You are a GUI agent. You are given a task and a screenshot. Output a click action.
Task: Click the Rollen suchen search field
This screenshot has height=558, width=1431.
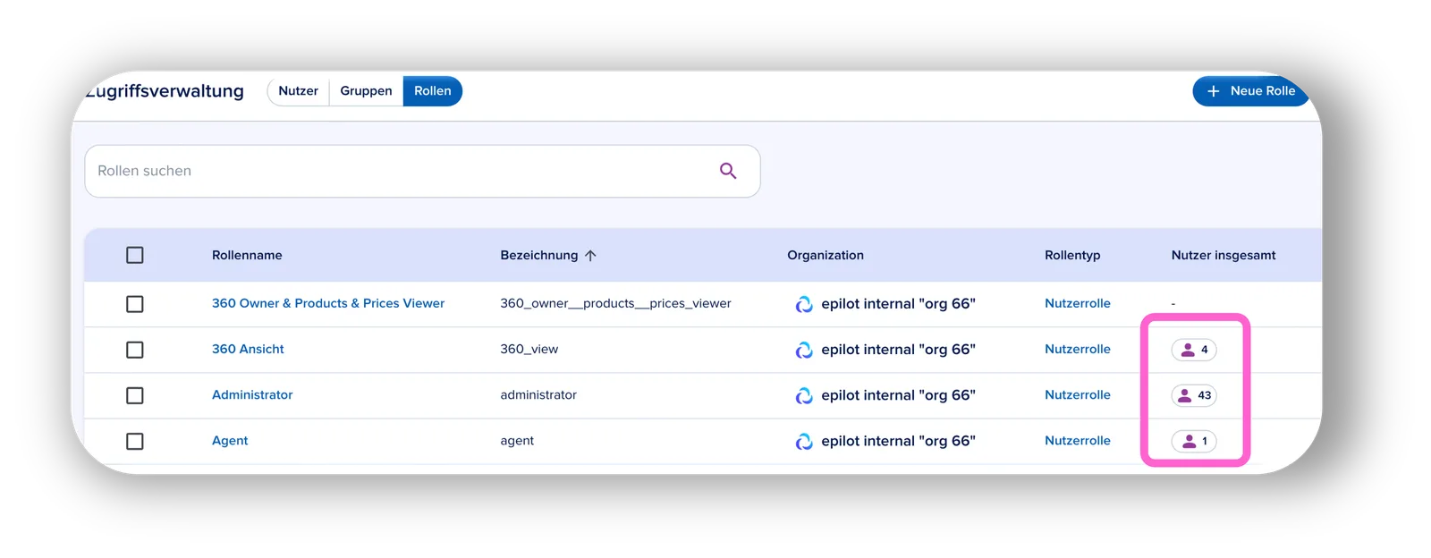(422, 171)
